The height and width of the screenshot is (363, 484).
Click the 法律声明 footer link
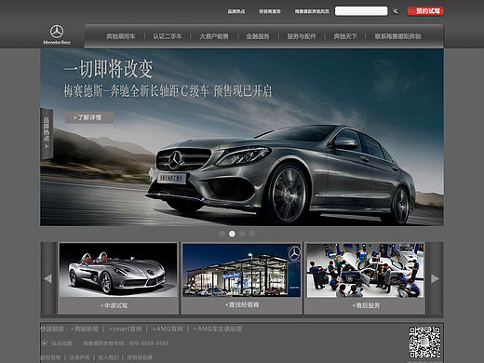point(79,357)
